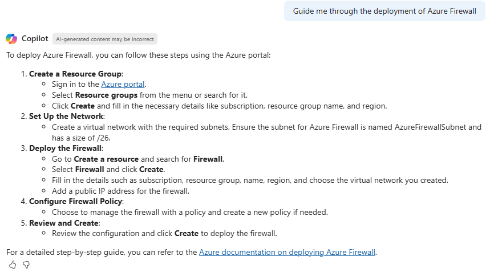Screen dimensions: 490x280
Task: Click the 'Add a public IP address' bullet
Action: click(120, 191)
